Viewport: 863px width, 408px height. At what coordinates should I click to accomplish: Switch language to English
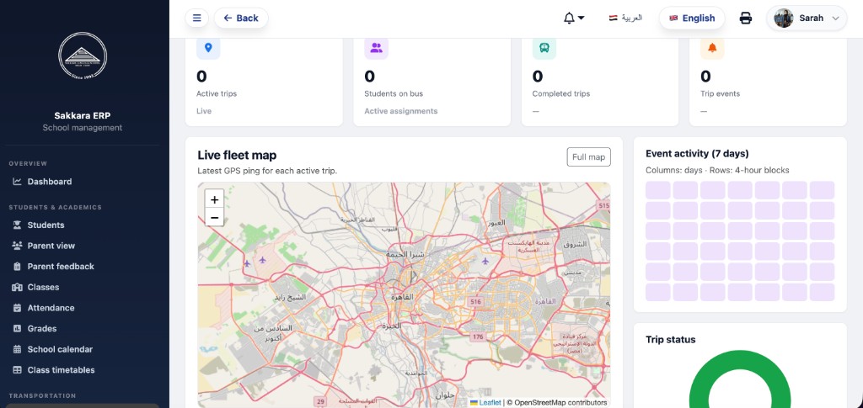pos(692,19)
